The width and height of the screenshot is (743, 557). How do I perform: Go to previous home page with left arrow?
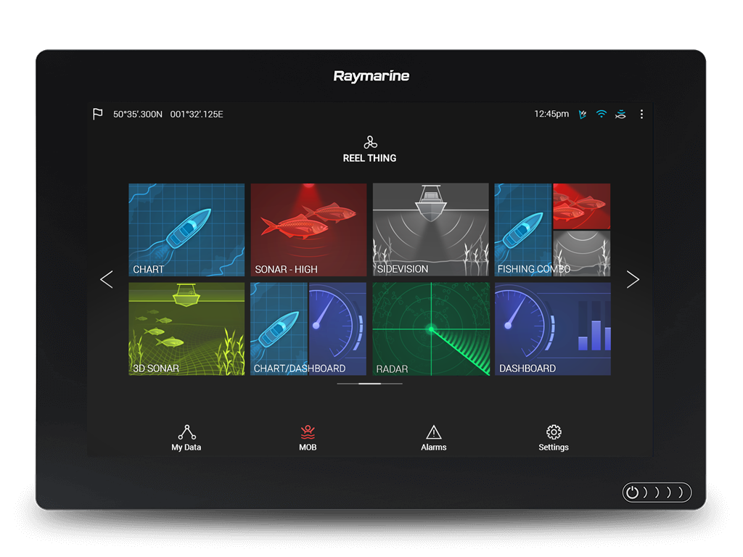107,279
